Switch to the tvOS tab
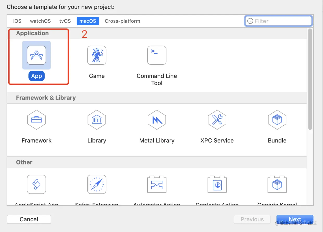Image resolution: width=323 pixels, height=232 pixels. click(x=65, y=21)
